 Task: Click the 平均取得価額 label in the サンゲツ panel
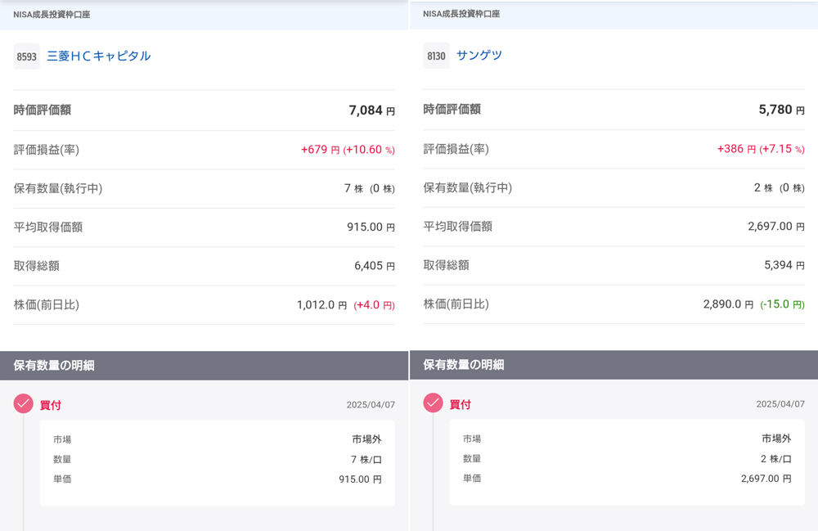tap(457, 227)
